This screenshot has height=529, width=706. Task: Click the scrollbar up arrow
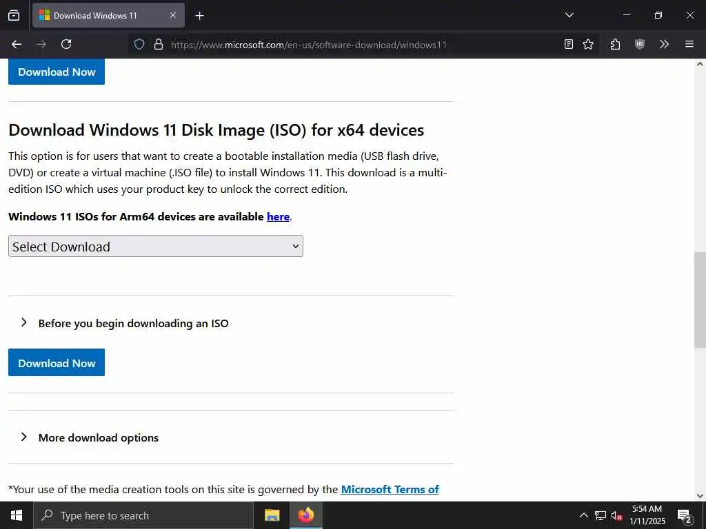coord(700,64)
